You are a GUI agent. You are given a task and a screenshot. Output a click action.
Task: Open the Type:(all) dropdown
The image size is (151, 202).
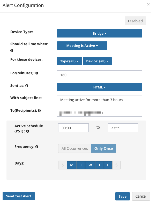(x=69, y=61)
